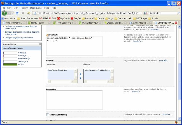
Task: Go to the Home page icon
Action: click(x=29, y=13)
